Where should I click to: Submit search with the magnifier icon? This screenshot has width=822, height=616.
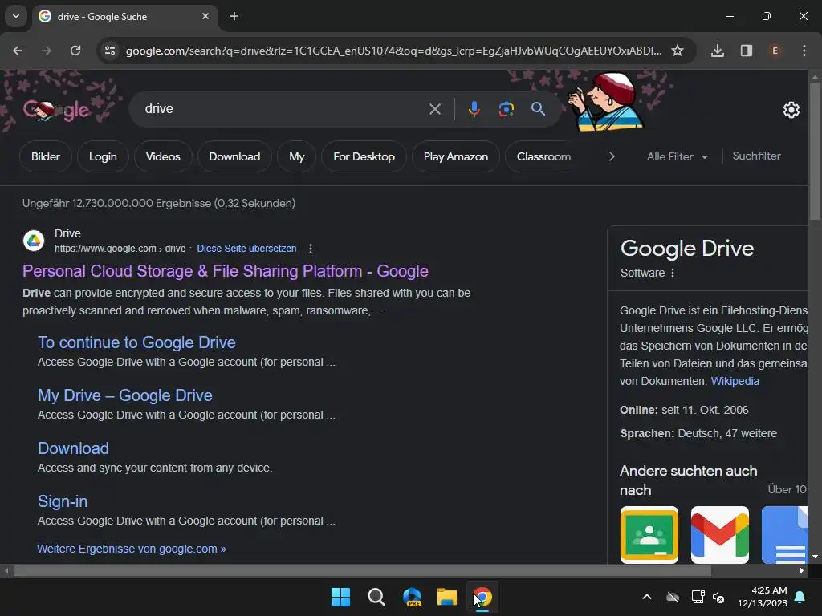coord(538,109)
